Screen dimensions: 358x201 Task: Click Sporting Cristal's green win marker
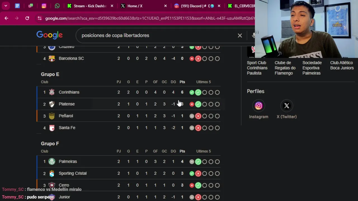pos(192,173)
